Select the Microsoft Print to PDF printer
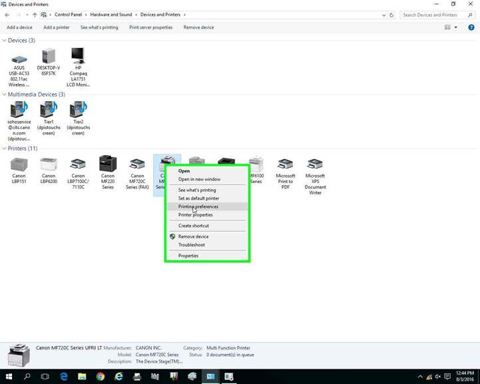The height and width of the screenshot is (384, 480). 286,173
